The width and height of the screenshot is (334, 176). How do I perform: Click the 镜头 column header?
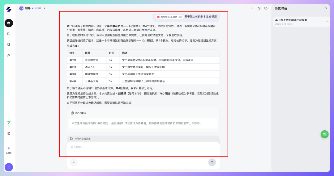[75, 53]
